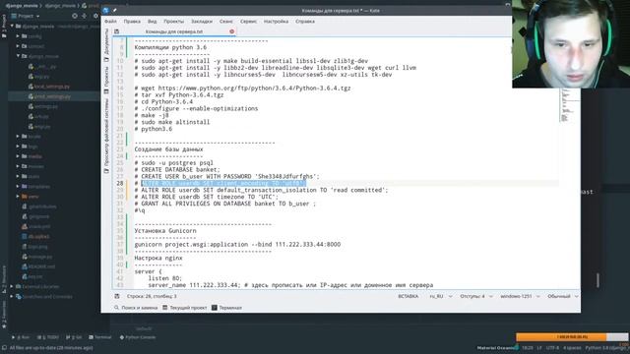Open the Обычный highlighting mode dropdown
630x354 pixels.
[x=563, y=296]
